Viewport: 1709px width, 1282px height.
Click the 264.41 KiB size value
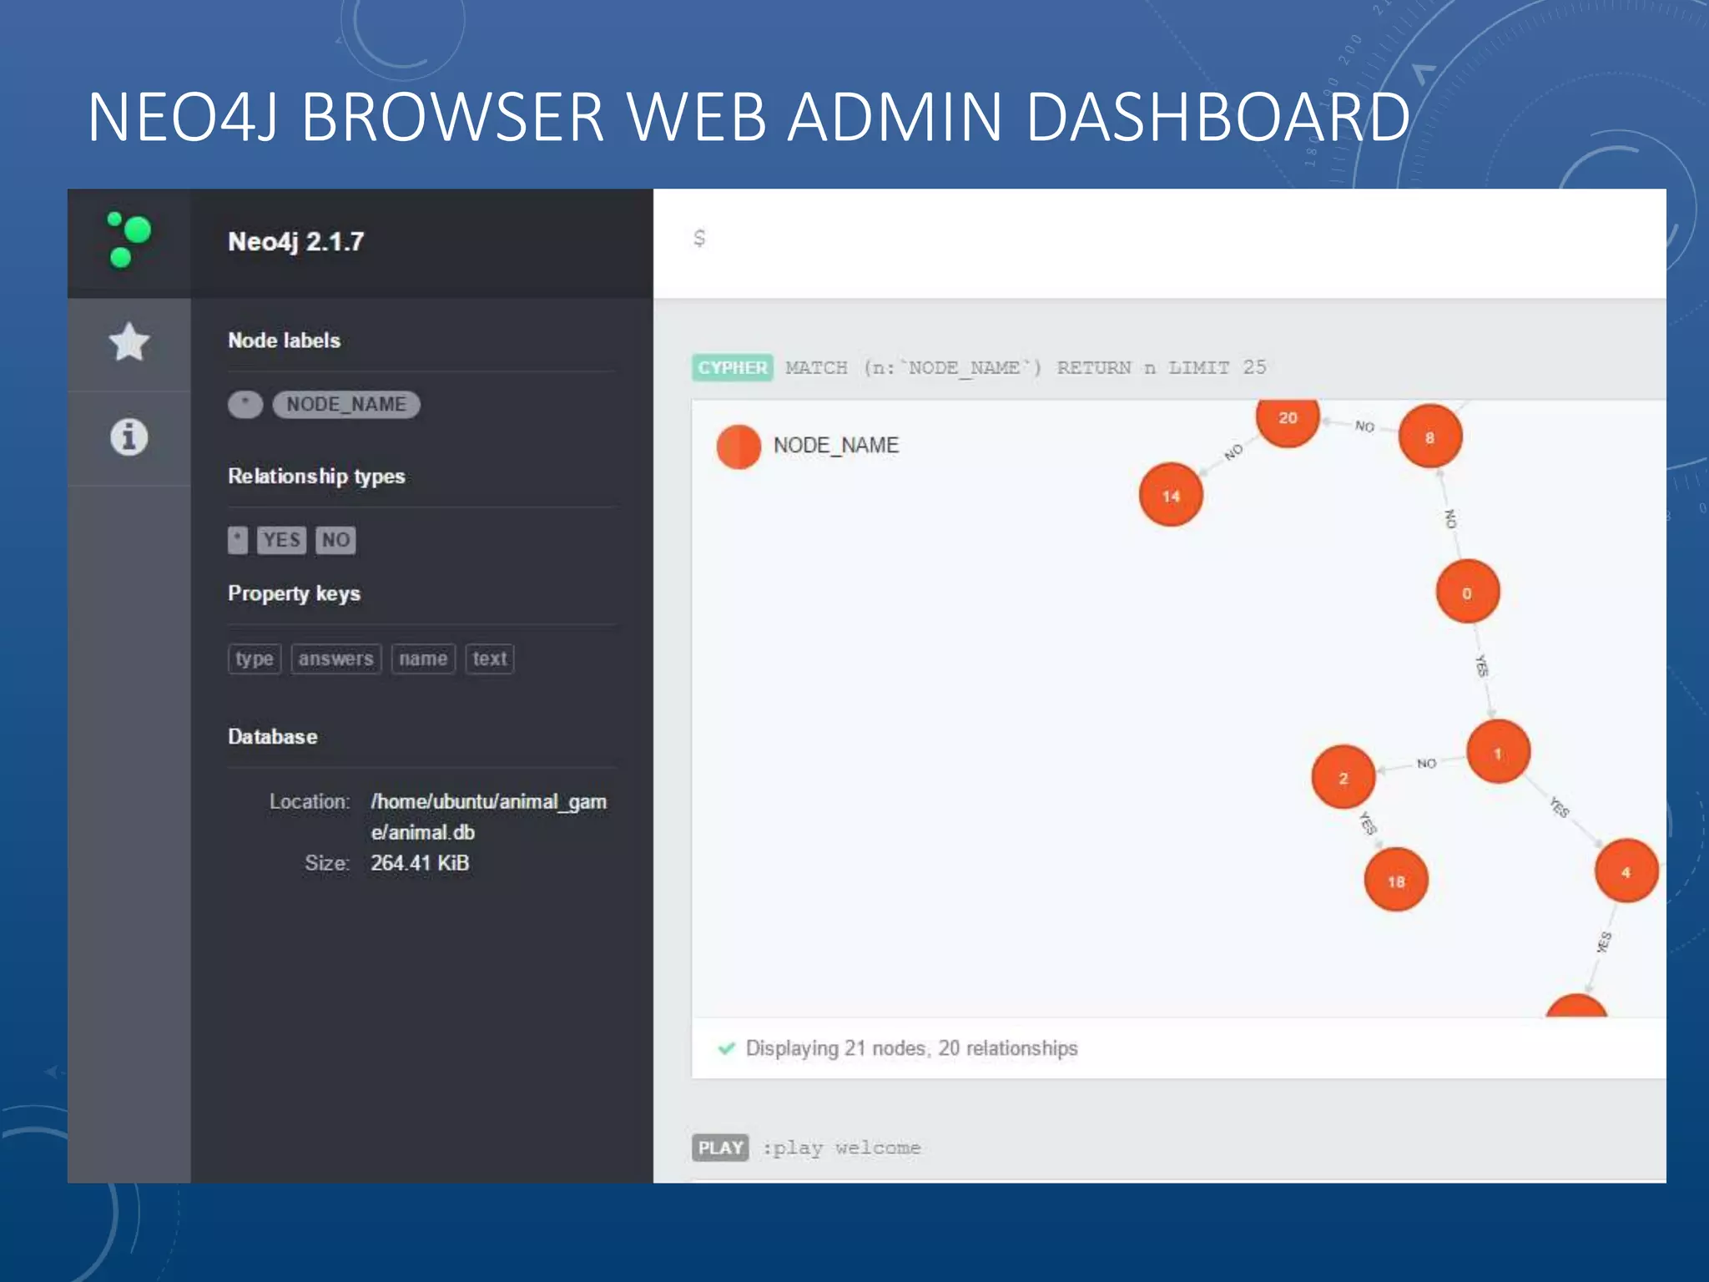coord(420,863)
